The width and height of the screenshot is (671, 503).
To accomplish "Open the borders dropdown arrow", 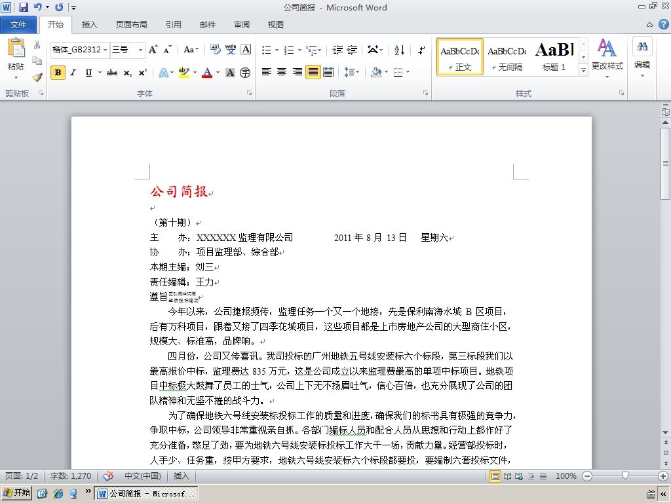I will 408,72.
